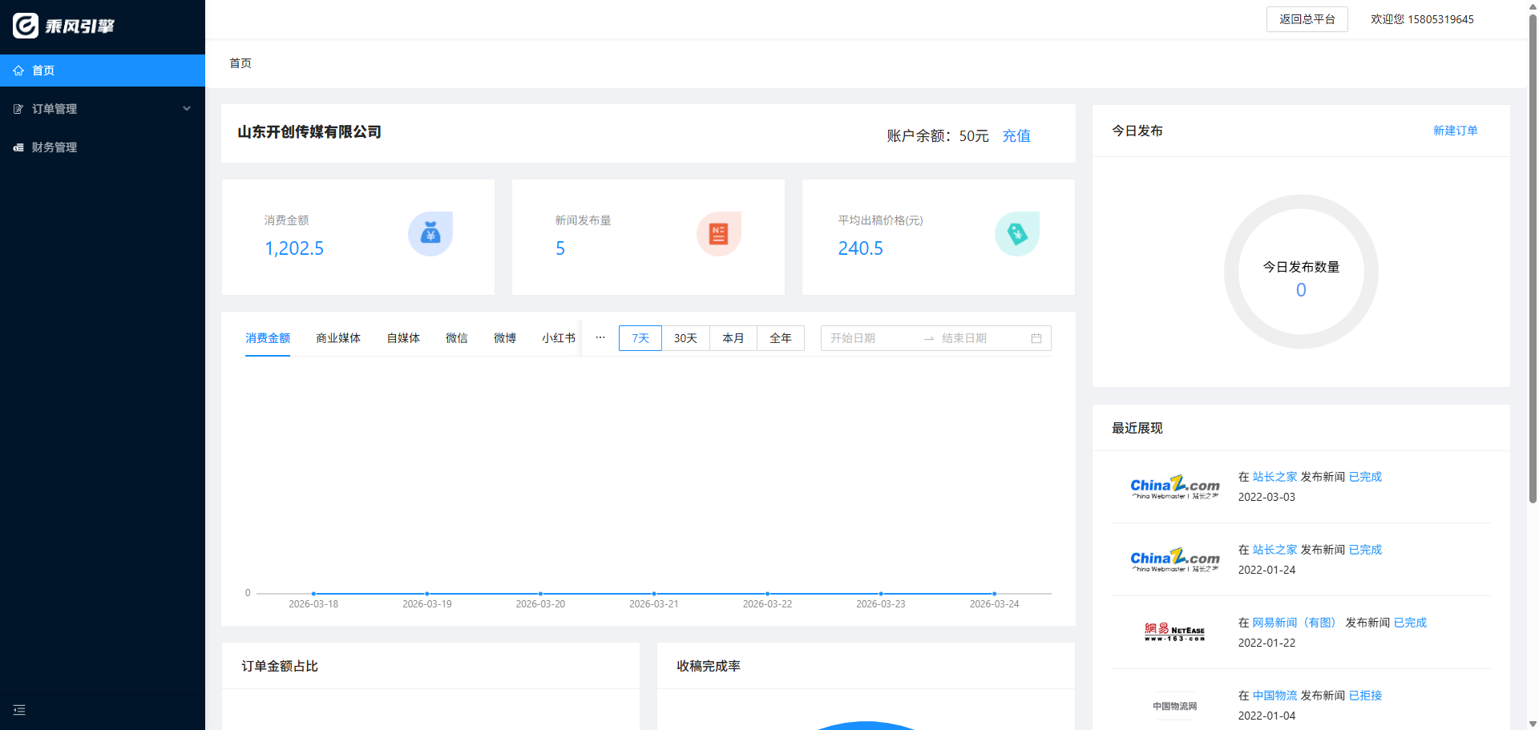Click the 返回总平台 button
Viewport: 1539px width, 730px height.
coord(1307,19)
